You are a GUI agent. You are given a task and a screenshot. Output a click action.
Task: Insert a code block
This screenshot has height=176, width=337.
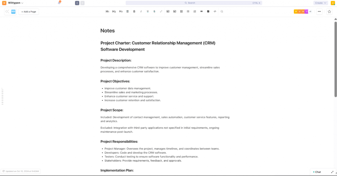click(215, 12)
